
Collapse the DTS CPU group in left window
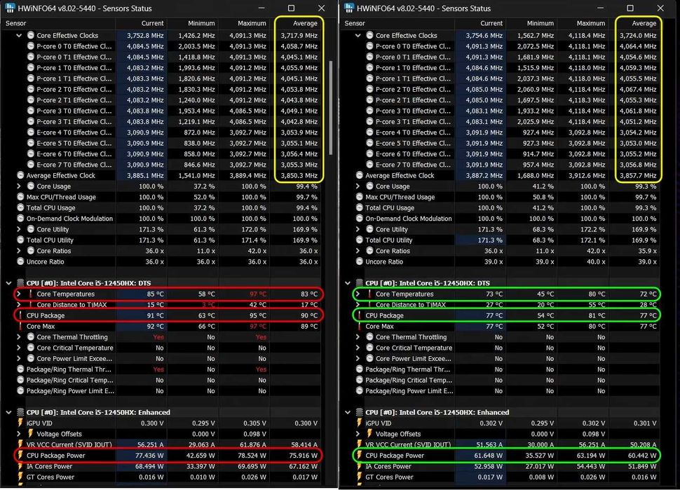(8, 283)
